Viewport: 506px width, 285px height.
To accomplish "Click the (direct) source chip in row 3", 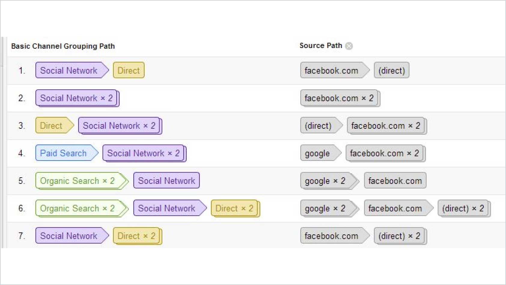I will [318, 126].
